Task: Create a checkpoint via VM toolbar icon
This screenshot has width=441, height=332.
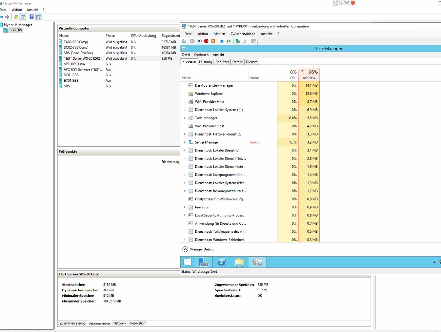Action: point(237,41)
